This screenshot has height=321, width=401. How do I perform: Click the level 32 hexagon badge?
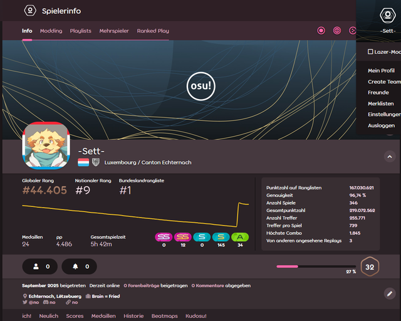[370, 266]
